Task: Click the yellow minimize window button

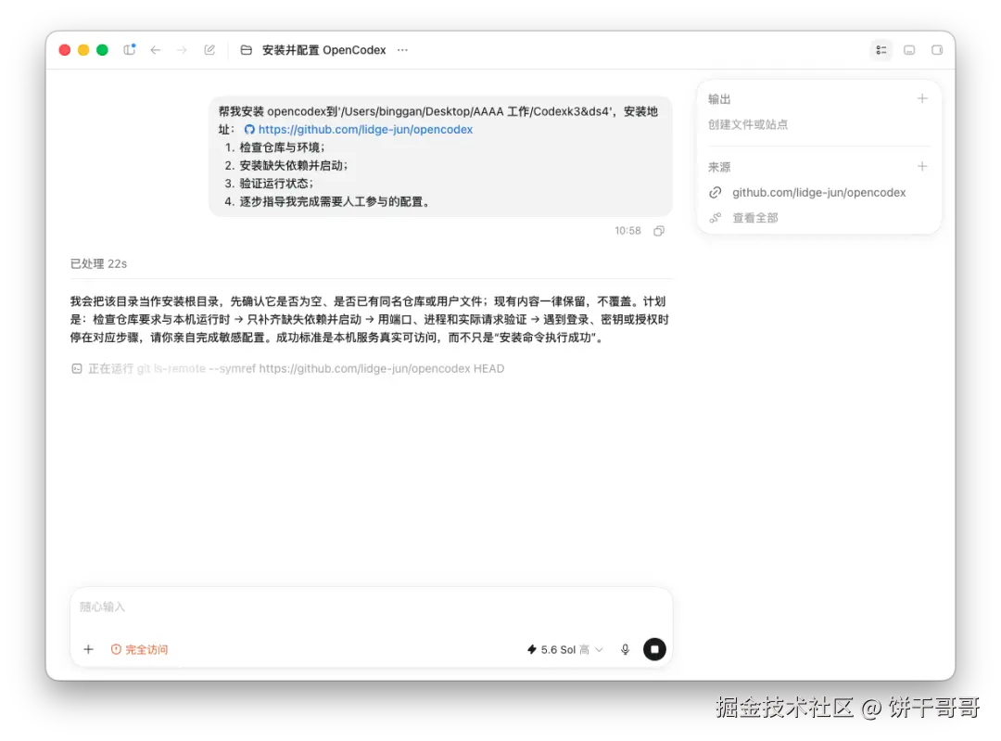Action: click(83, 50)
